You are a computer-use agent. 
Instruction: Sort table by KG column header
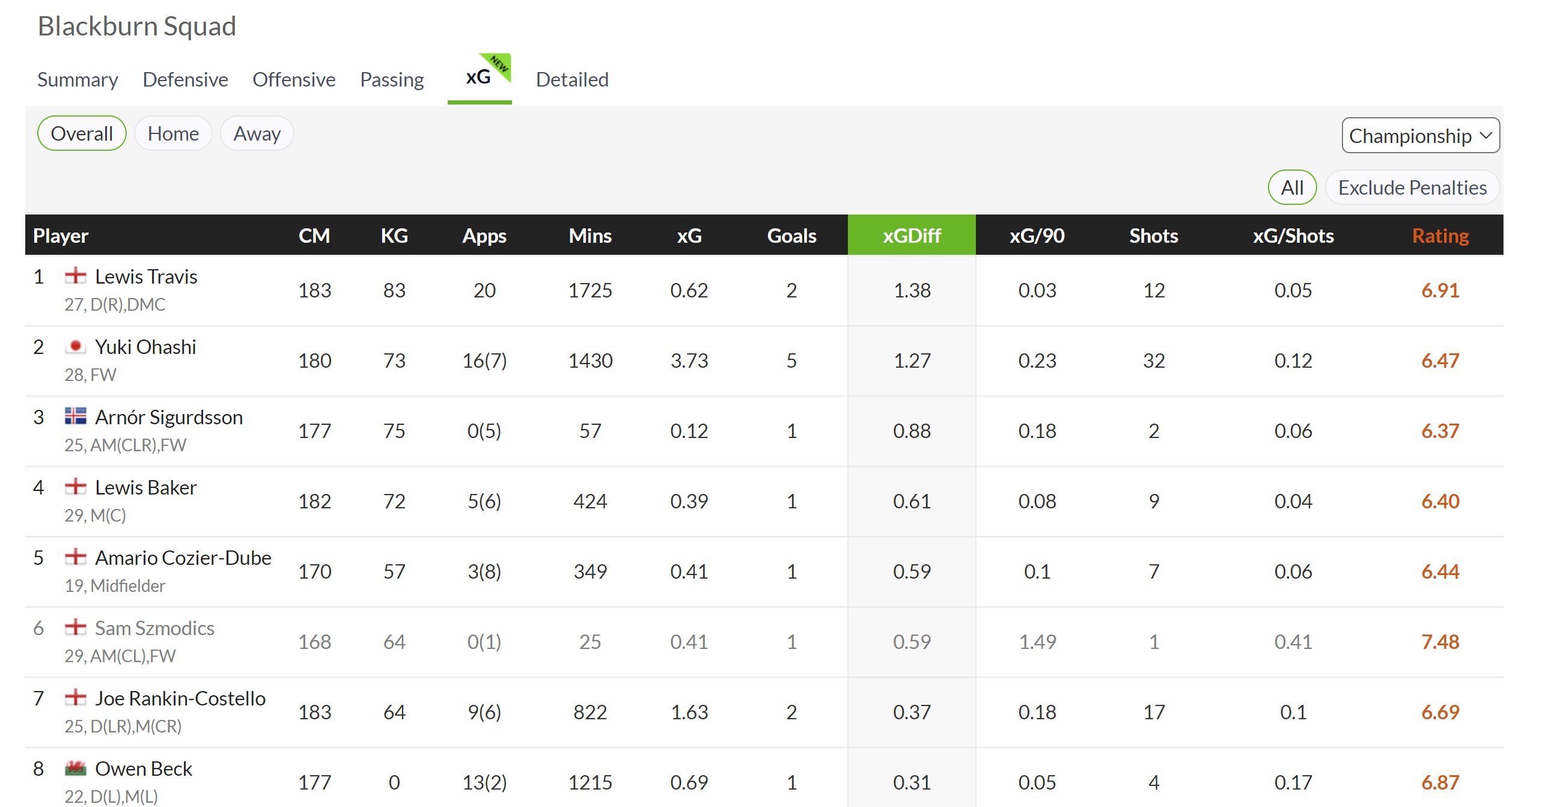click(x=395, y=235)
